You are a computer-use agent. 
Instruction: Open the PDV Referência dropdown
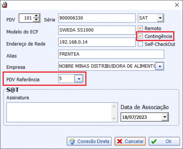click(78, 79)
